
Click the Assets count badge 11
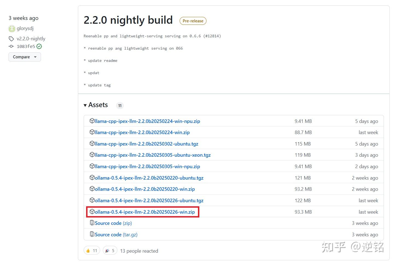point(120,105)
